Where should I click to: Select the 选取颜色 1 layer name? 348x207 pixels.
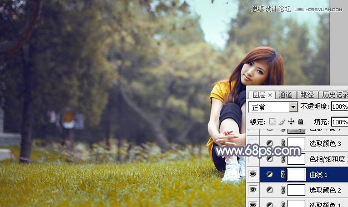pos(325,205)
